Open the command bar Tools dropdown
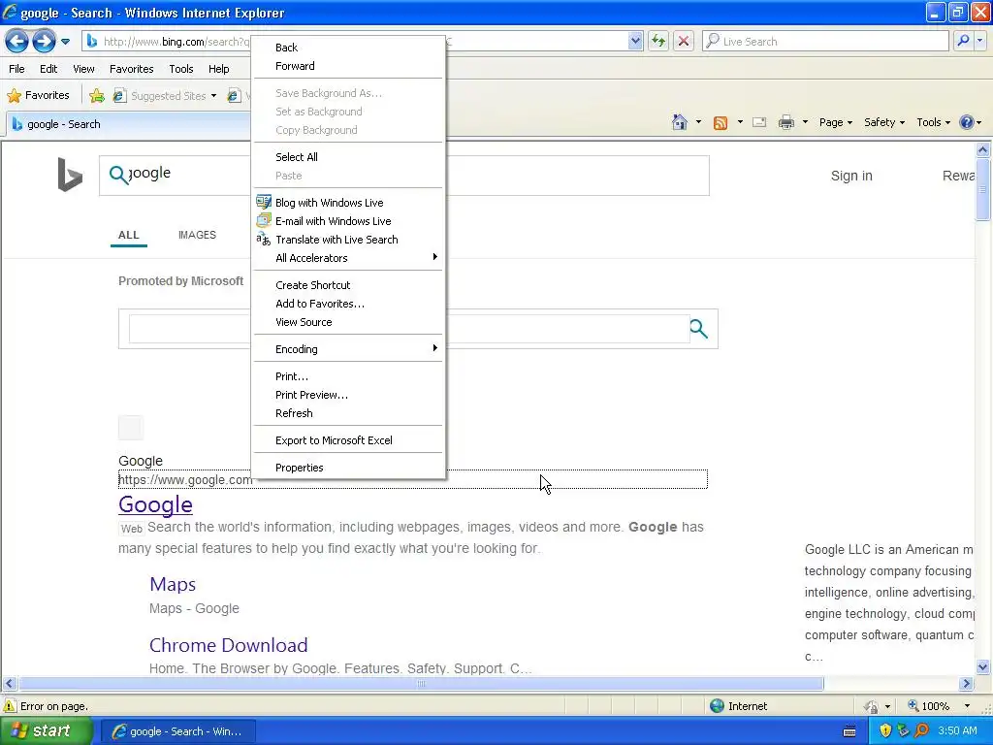The image size is (993, 745). (933, 122)
